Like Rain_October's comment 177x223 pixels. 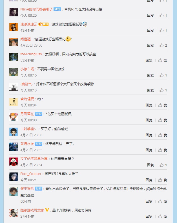click(162, 180)
